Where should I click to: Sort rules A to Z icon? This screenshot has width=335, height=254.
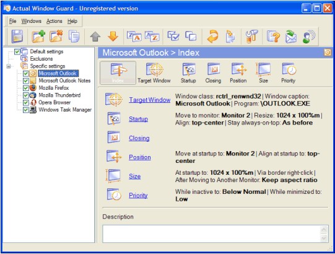(x=152, y=36)
